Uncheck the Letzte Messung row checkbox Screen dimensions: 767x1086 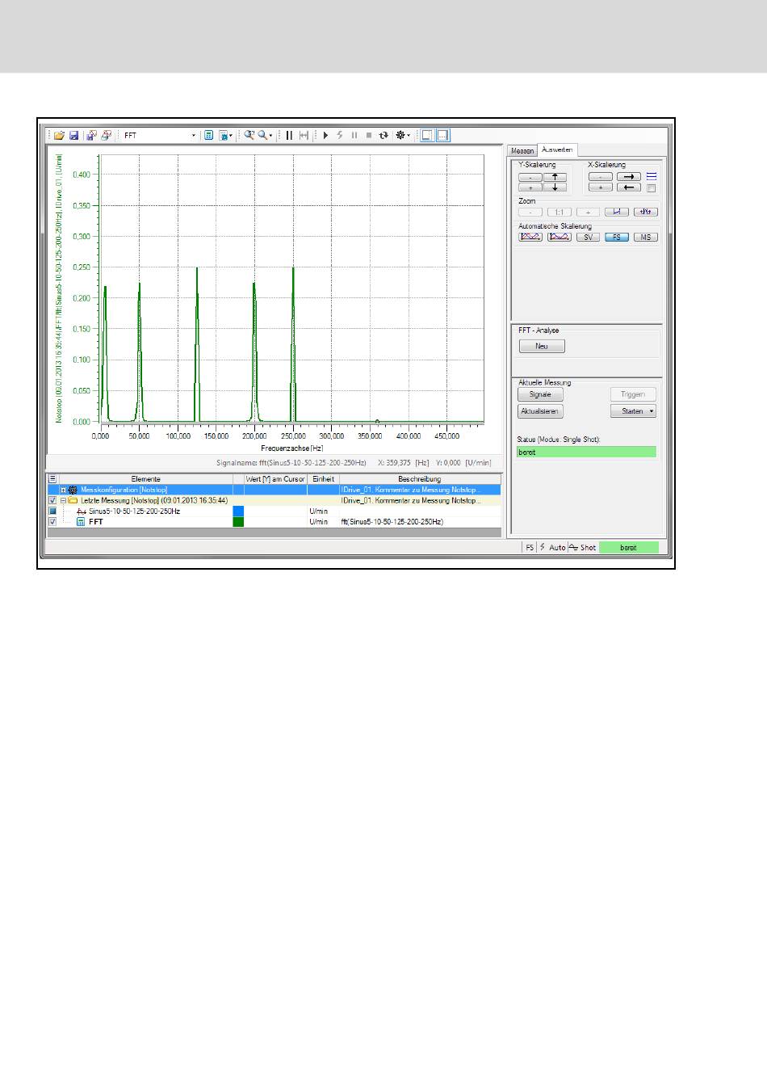click(x=53, y=501)
